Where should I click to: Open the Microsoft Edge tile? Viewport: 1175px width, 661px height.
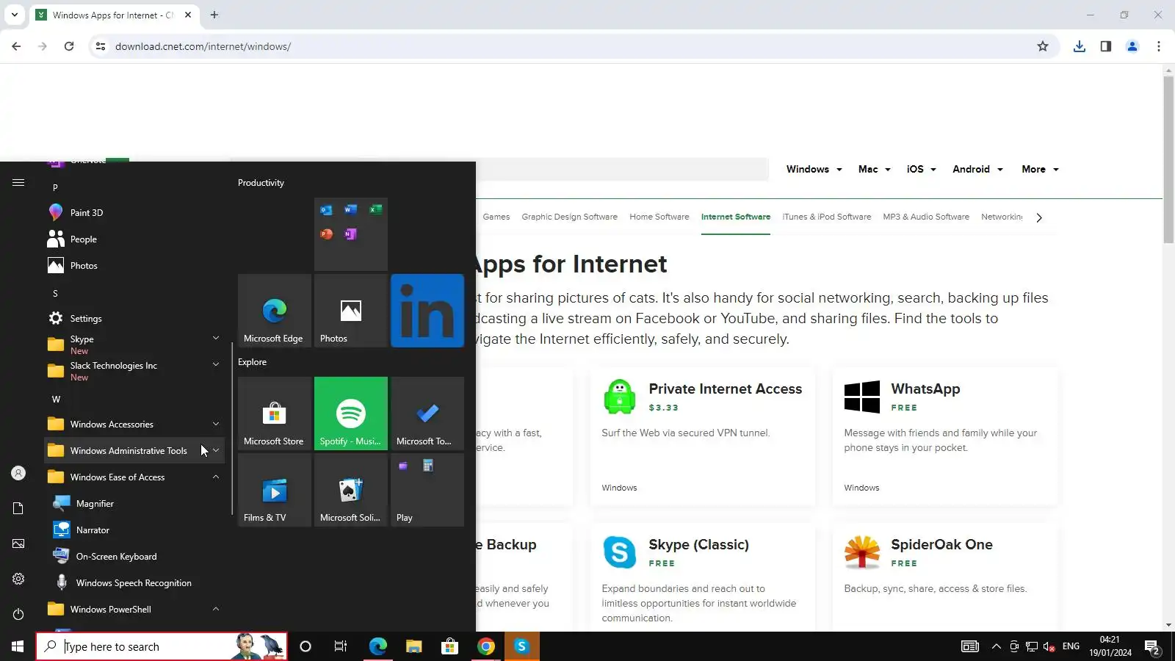tap(275, 311)
